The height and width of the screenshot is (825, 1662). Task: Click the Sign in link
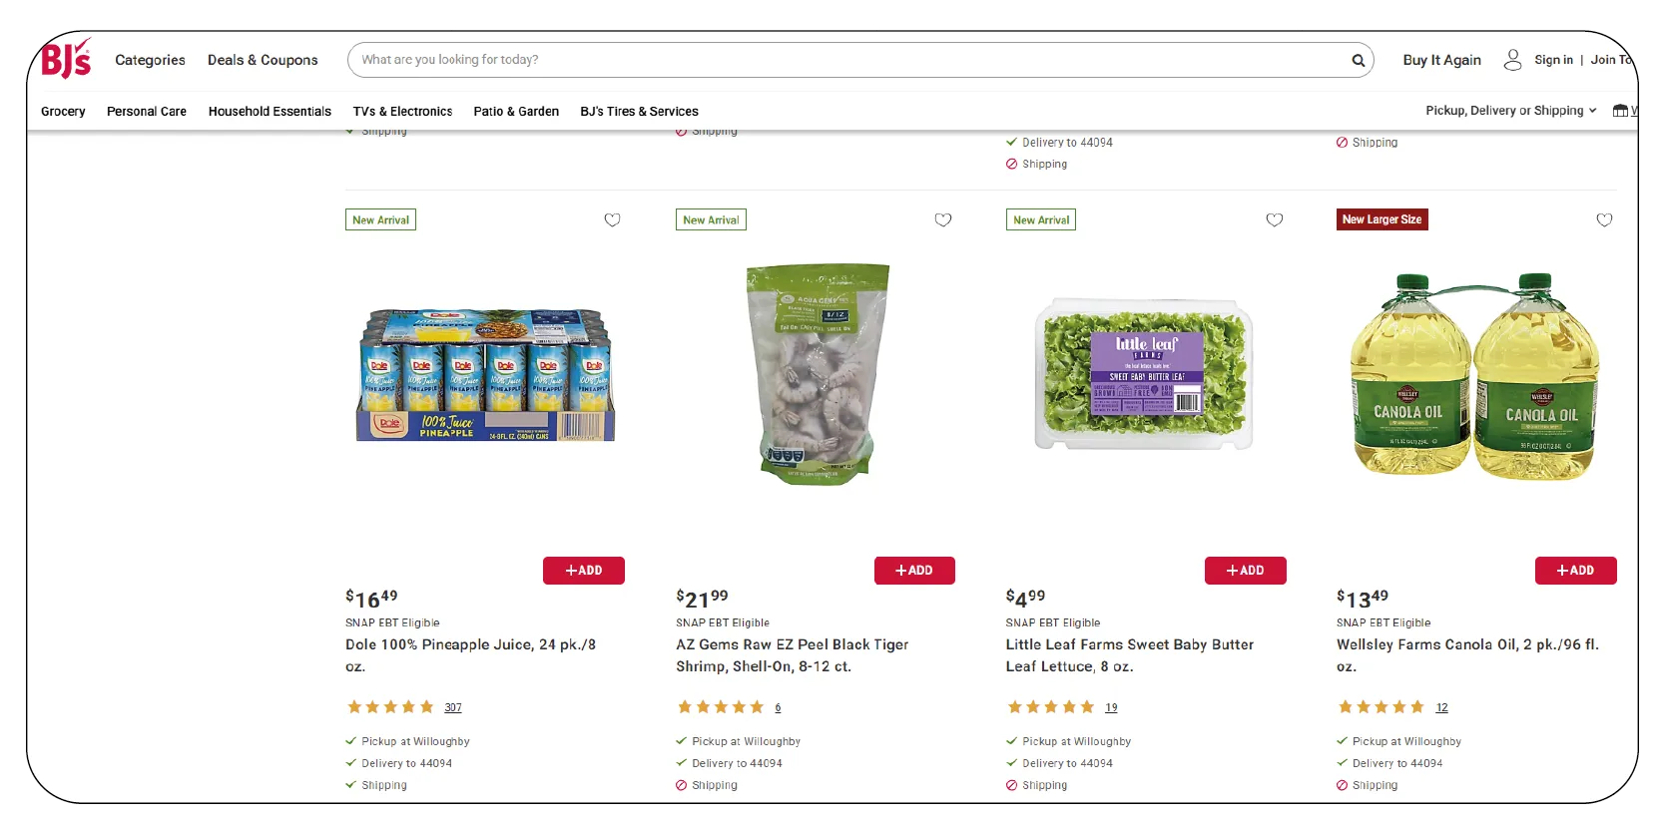click(1553, 60)
